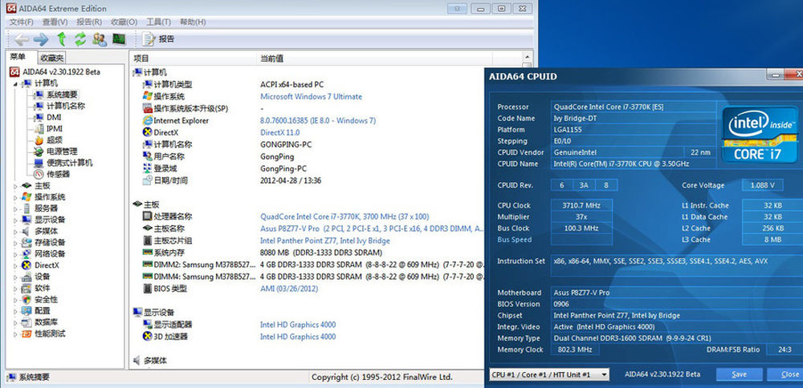Screen dimensions: 803x388
Task: Open the Internet Explorer 8.0.7600.16385 version link
Action: pos(318,120)
